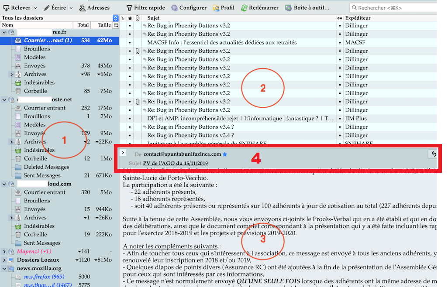
Task: Sort messages by the Expéditeur column
Action: [x=390, y=18]
